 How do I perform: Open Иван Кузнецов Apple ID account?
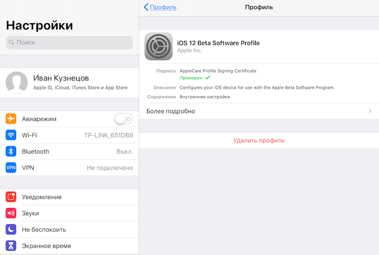coord(69,83)
